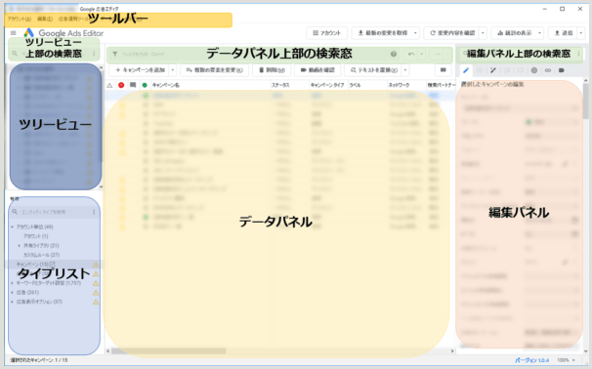Screen dimensions: 592x369
Task: Sort by キャンペーン名 column header
Action: coord(166,85)
